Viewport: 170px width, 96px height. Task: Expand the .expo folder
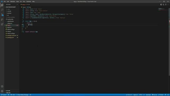9,9
